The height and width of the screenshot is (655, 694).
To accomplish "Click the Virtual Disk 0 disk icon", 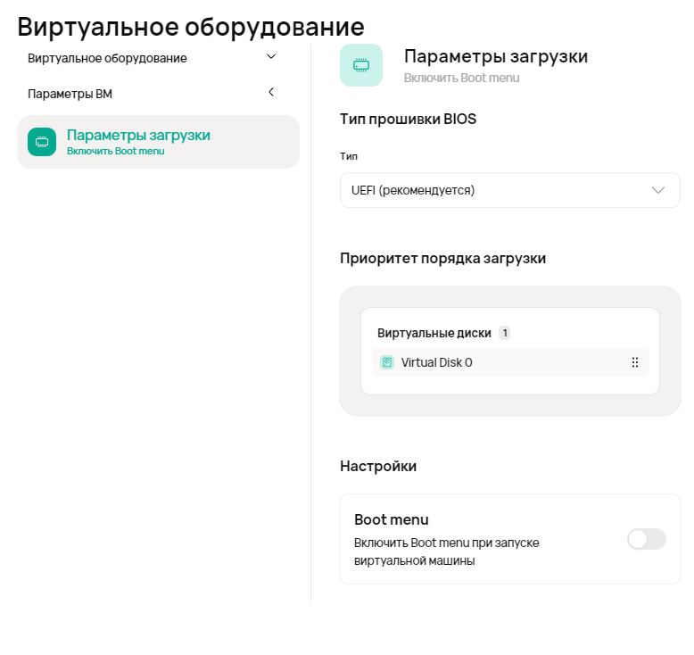I will [x=387, y=362].
